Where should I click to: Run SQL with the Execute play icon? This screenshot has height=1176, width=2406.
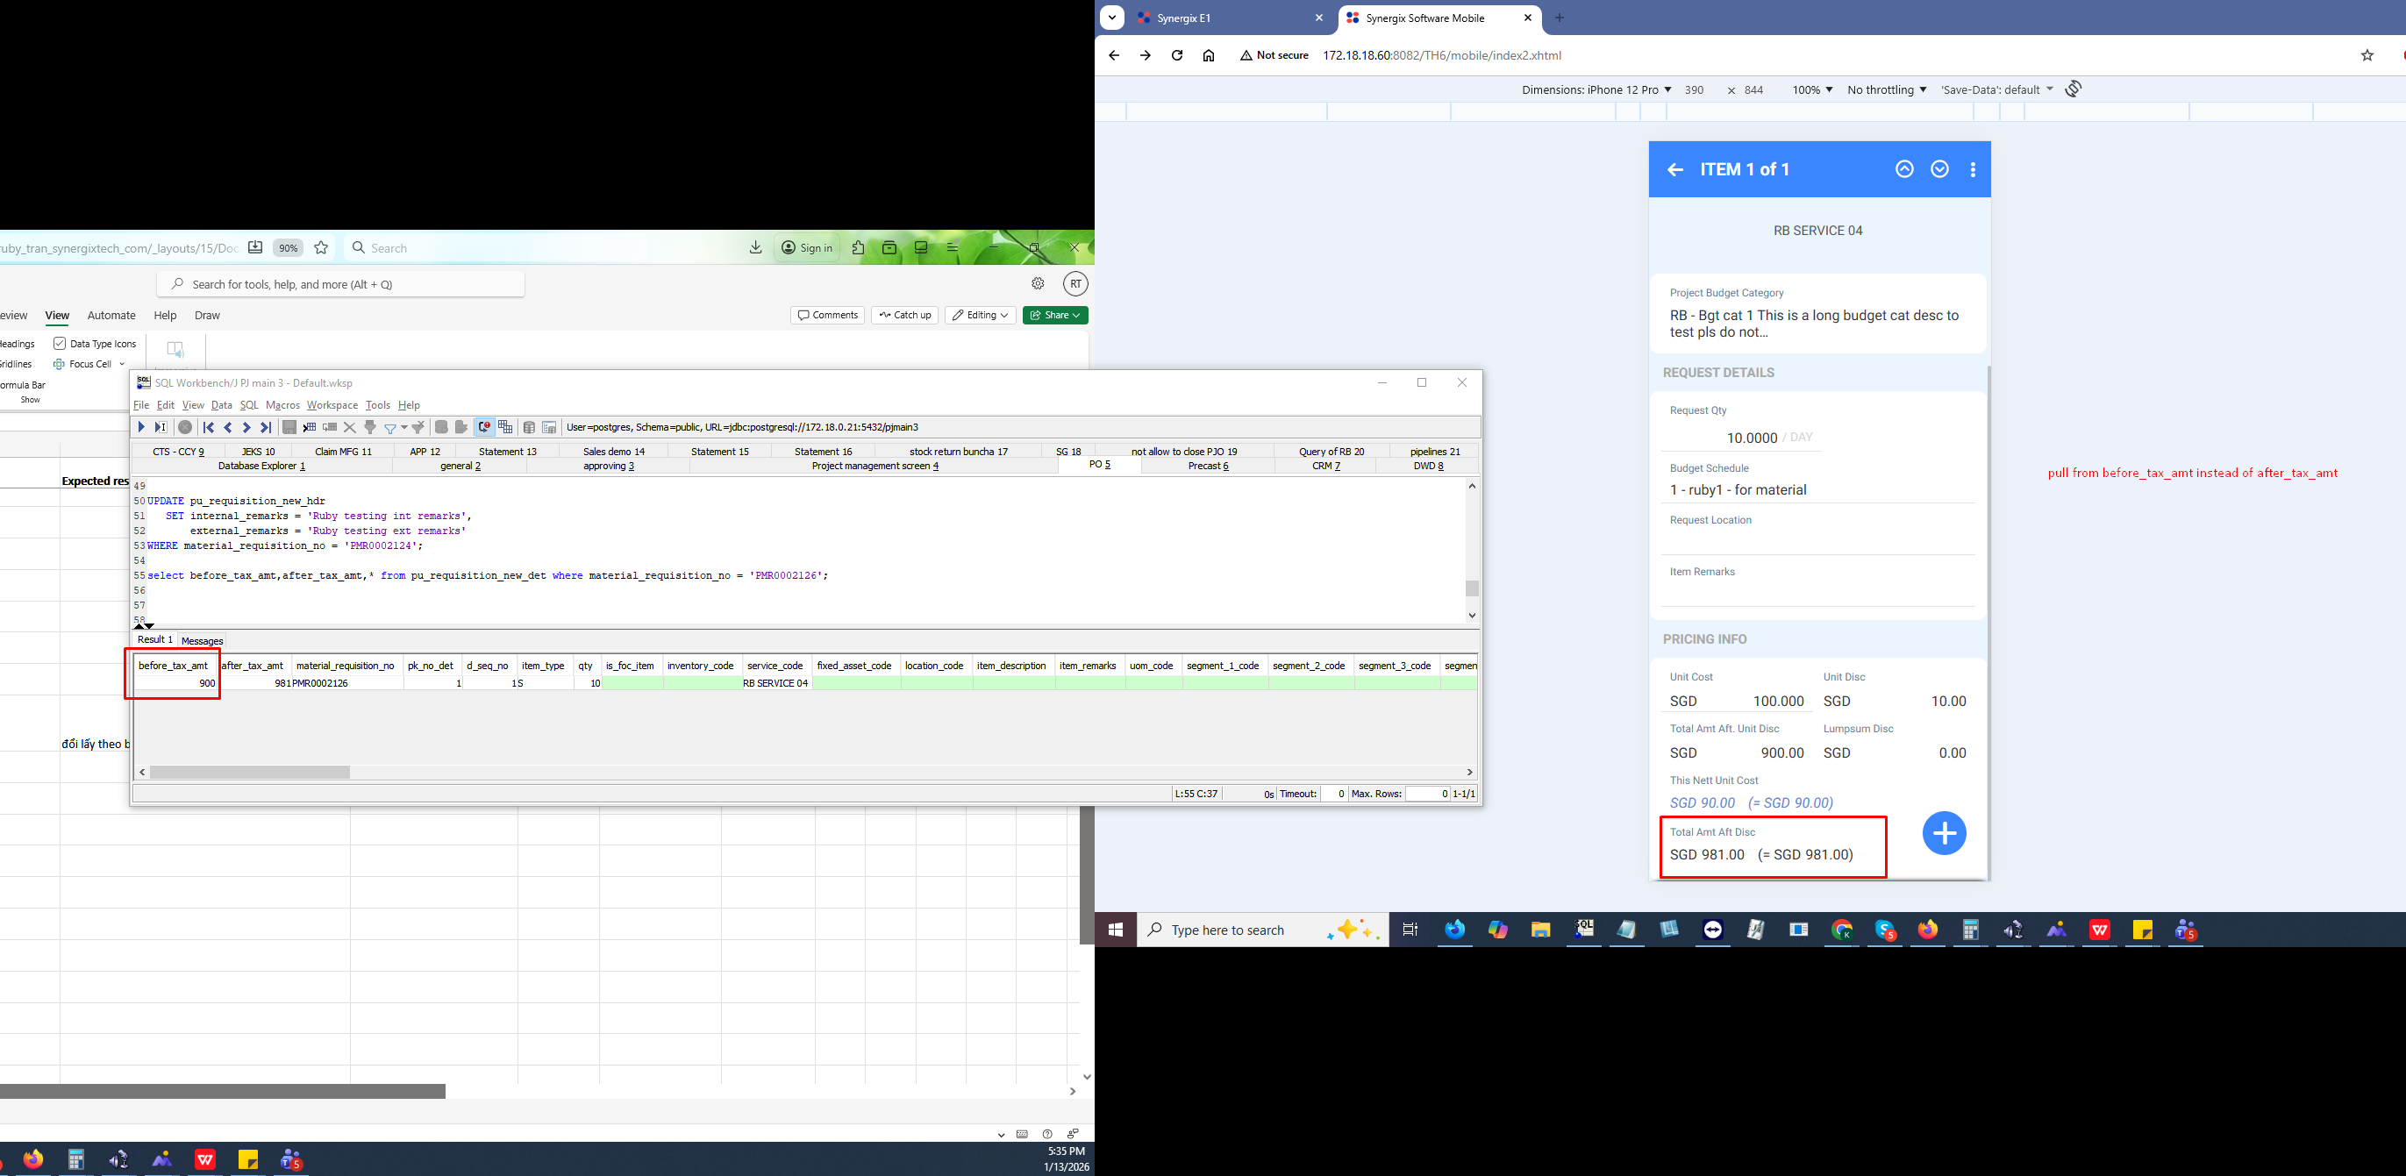pyautogui.click(x=141, y=427)
